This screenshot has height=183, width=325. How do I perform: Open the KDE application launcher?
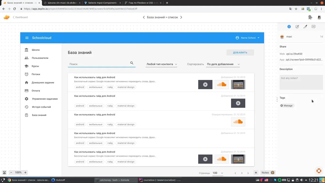[x=3, y=180]
